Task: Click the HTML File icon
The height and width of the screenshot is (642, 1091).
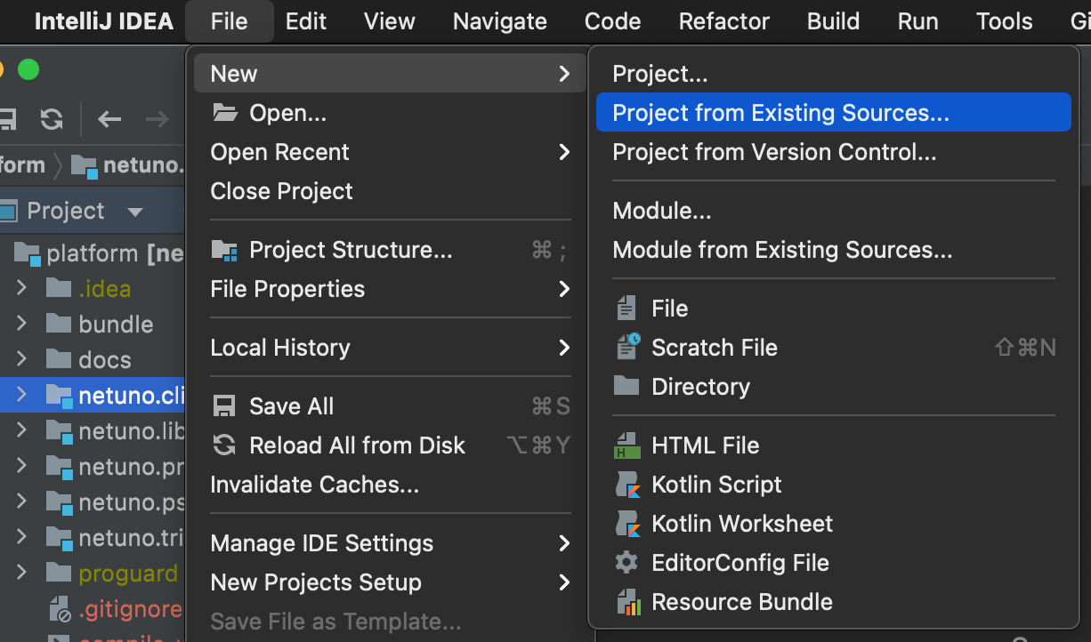Action: coord(627,445)
